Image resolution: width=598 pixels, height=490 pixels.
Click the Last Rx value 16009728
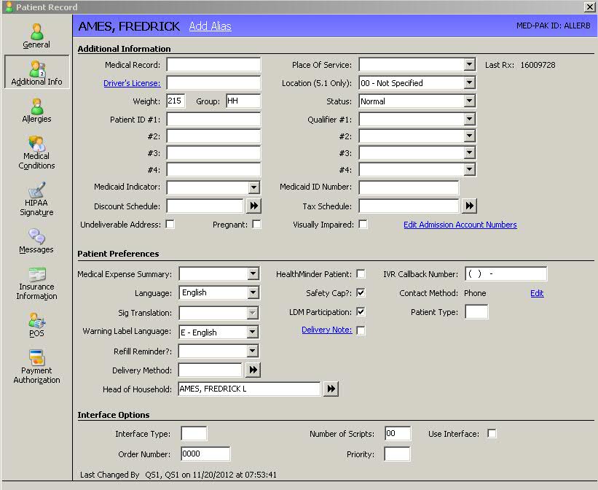tap(538, 65)
